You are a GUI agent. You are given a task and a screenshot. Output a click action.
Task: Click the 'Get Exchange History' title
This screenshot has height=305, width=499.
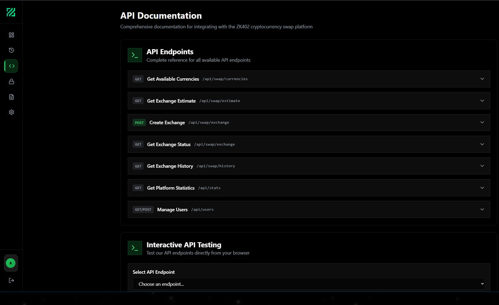tap(170, 166)
